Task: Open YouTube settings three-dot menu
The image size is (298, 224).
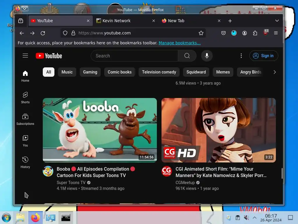Action: click(x=241, y=56)
